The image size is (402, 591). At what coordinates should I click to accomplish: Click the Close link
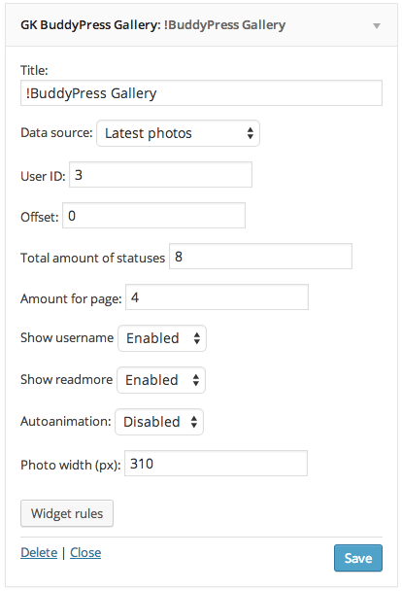pyautogui.click(x=85, y=552)
